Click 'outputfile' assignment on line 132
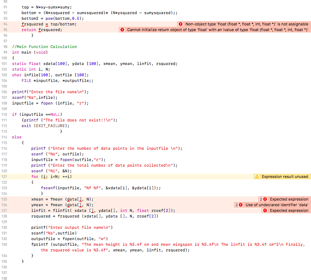Viewport: 311px width, 280px height. point(43,239)
